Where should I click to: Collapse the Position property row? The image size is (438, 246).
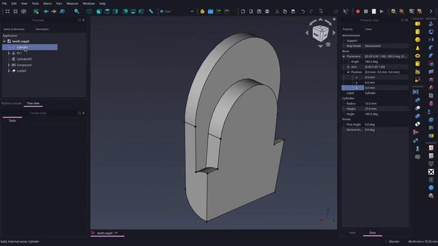(348, 72)
